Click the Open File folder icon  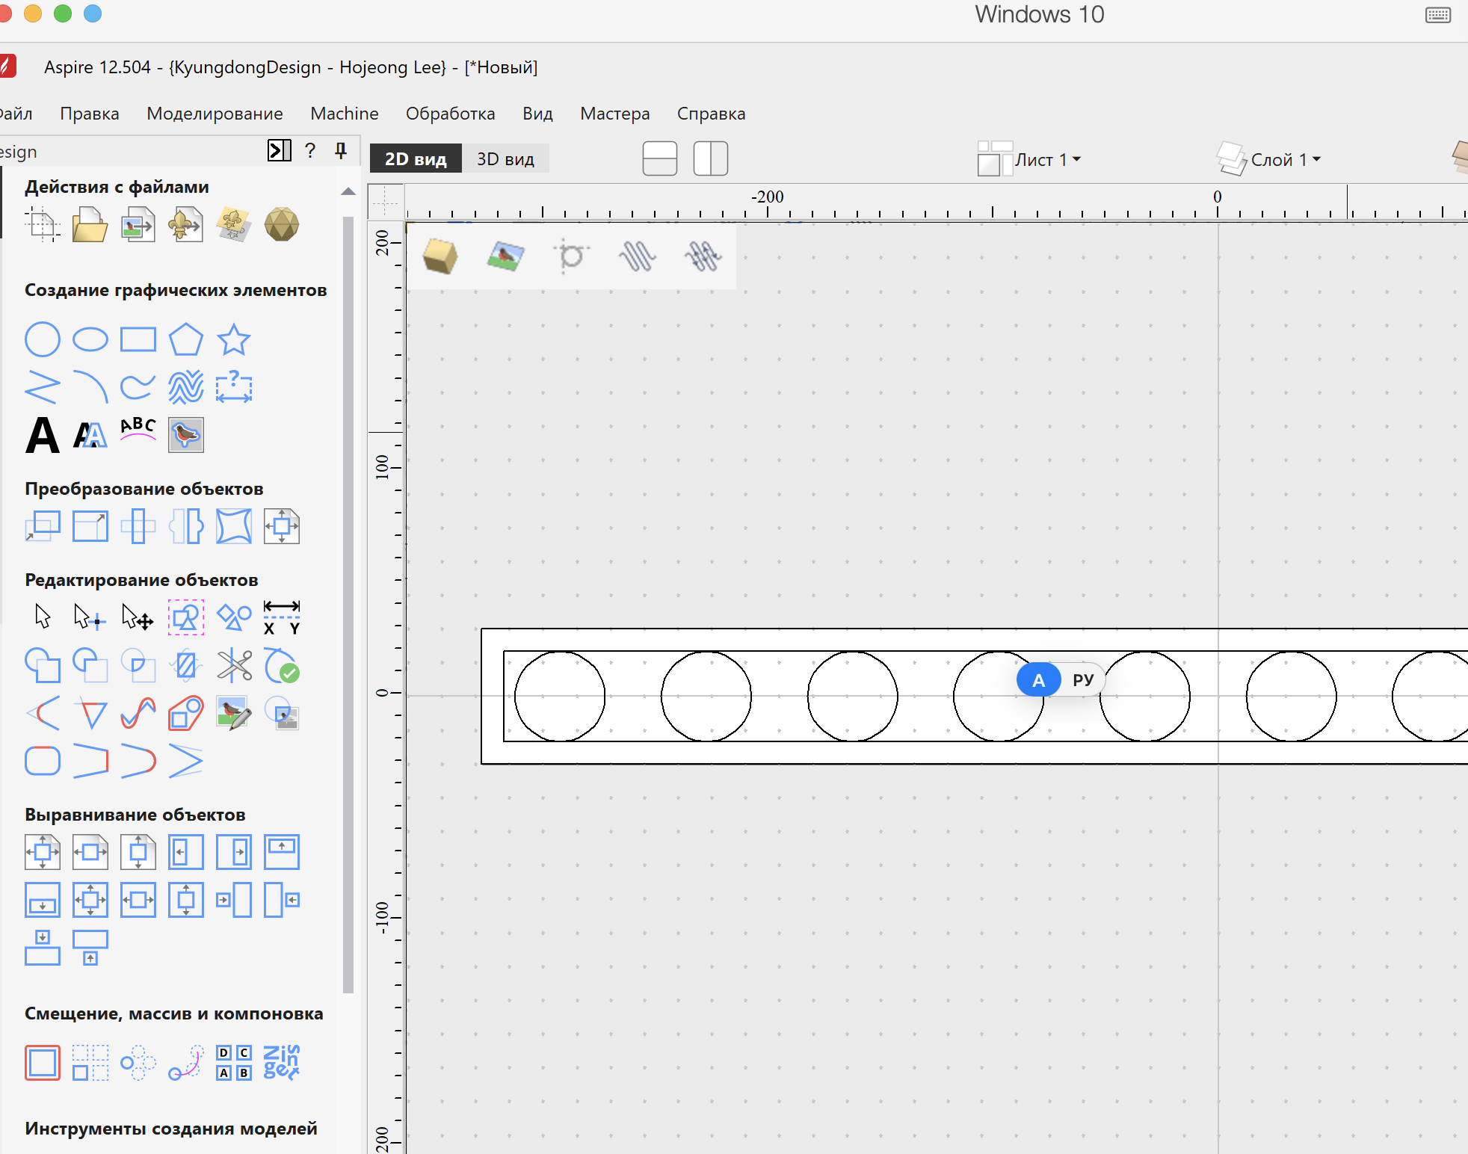[90, 225]
